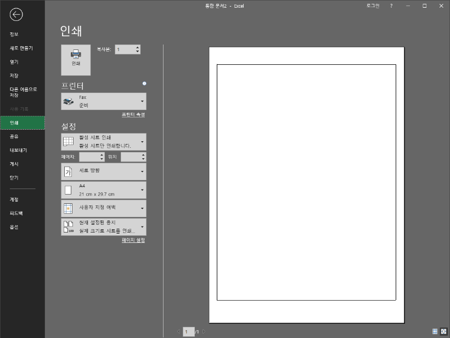450x338 pixels.
Task: Click the 복사본 copies input field
Action: click(x=125, y=49)
